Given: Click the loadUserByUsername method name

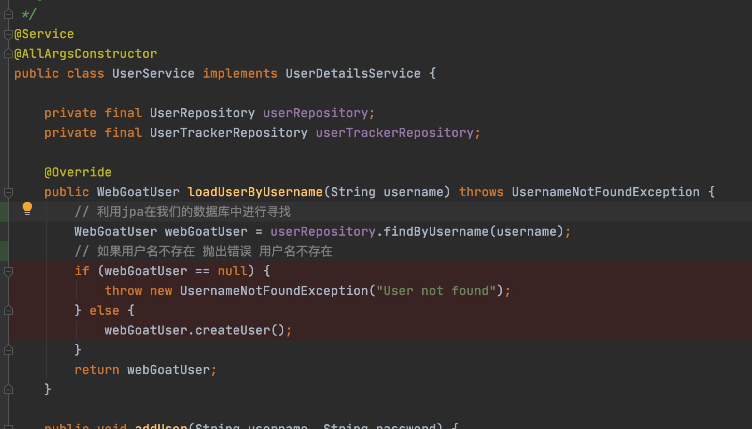Looking at the screenshot, I should 255,192.
